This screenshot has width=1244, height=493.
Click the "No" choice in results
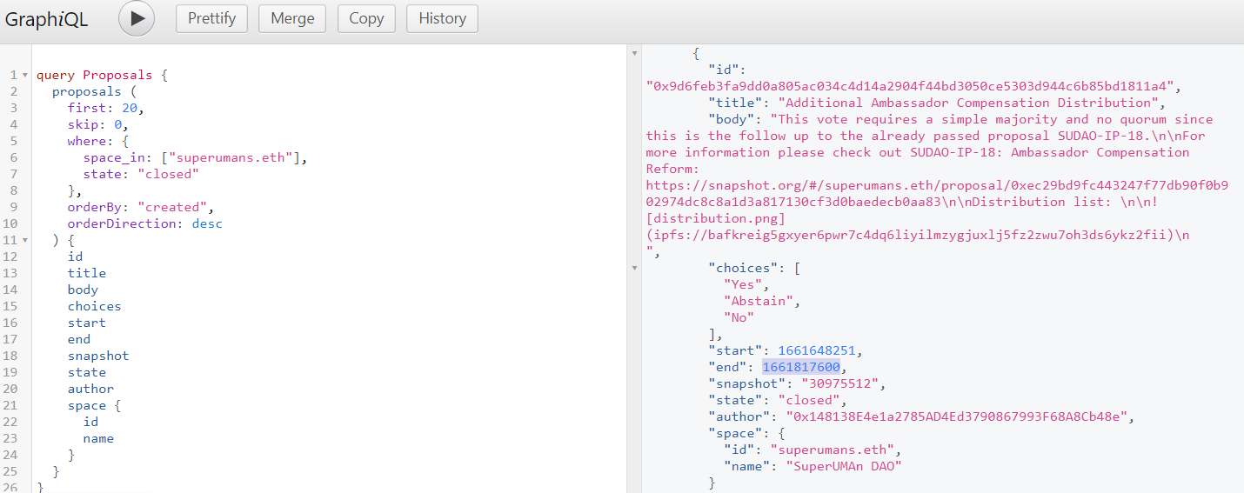click(739, 317)
